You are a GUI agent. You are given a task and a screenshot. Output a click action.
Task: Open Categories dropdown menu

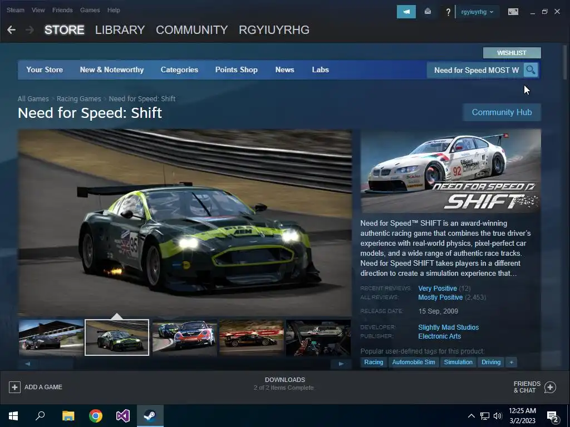[x=179, y=69]
